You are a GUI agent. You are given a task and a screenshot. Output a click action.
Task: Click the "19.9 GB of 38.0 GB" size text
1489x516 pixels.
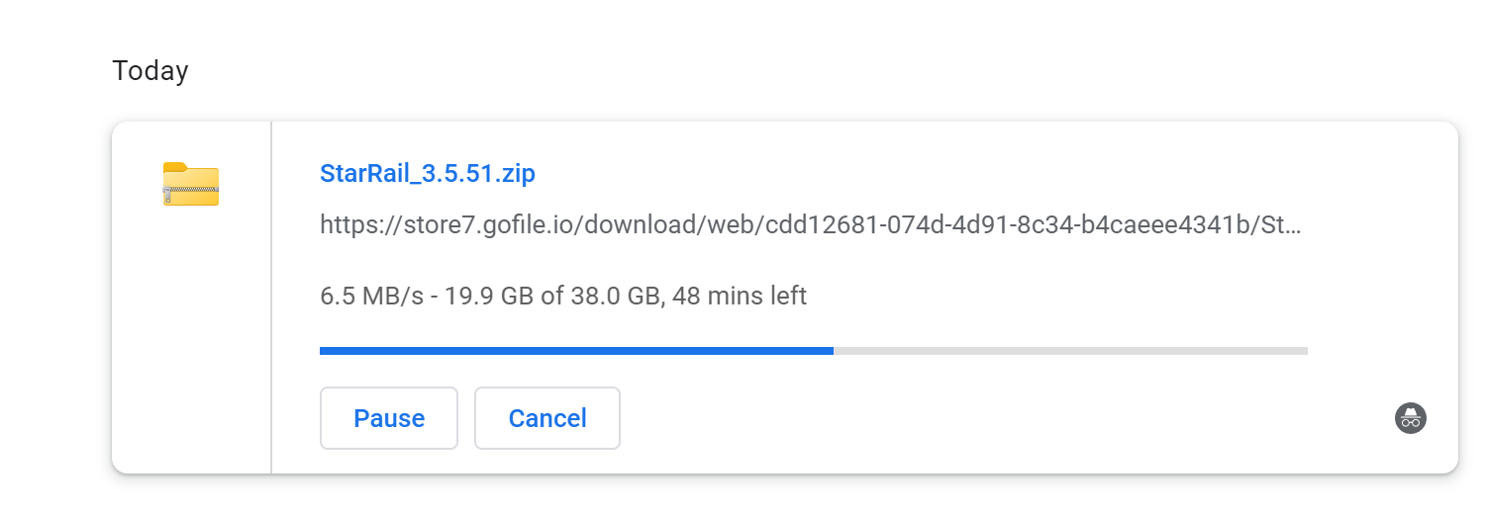click(x=552, y=296)
